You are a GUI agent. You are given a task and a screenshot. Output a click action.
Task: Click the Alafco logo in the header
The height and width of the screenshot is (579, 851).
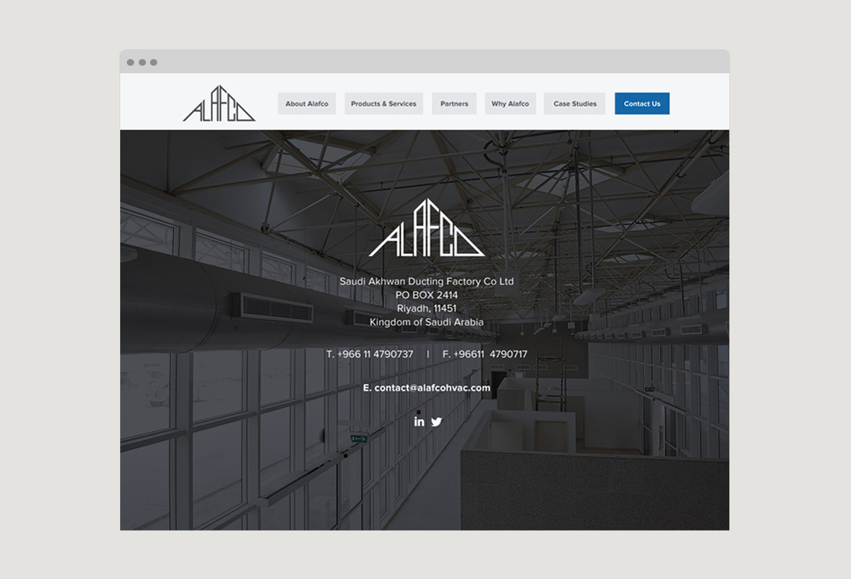[x=219, y=105]
